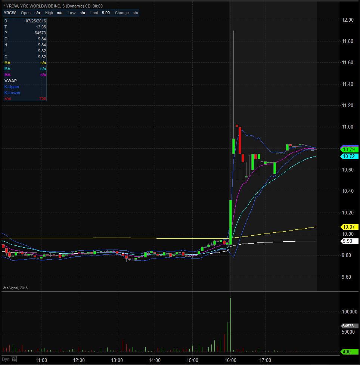
Task: Select the yellow MA study label
Action: [7, 63]
